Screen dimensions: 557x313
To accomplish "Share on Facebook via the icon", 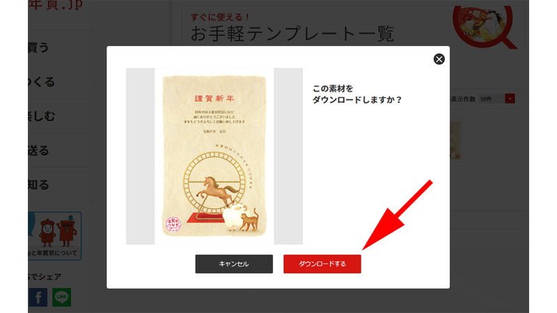I will pos(38,297).
